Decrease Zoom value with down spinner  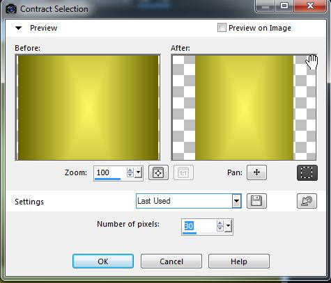click(x=130, y=175)
